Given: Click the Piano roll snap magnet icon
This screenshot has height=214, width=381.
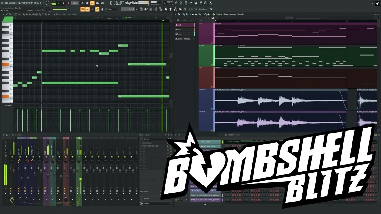Looking at the screenshot, I should 10,14.
